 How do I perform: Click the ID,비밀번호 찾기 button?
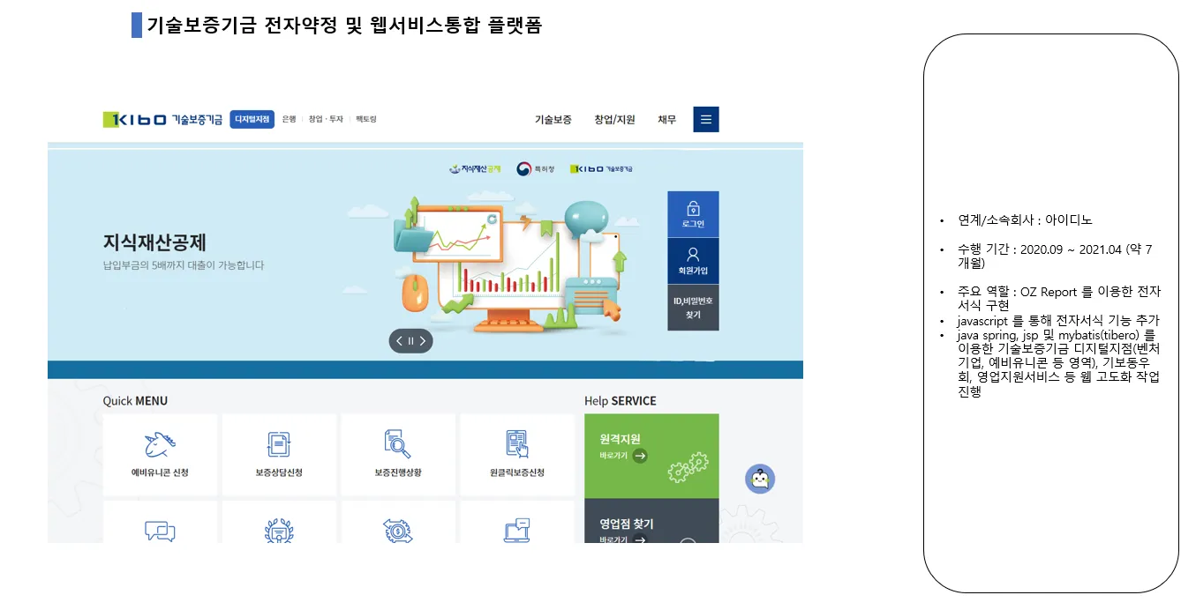click(x=693, y=308)
